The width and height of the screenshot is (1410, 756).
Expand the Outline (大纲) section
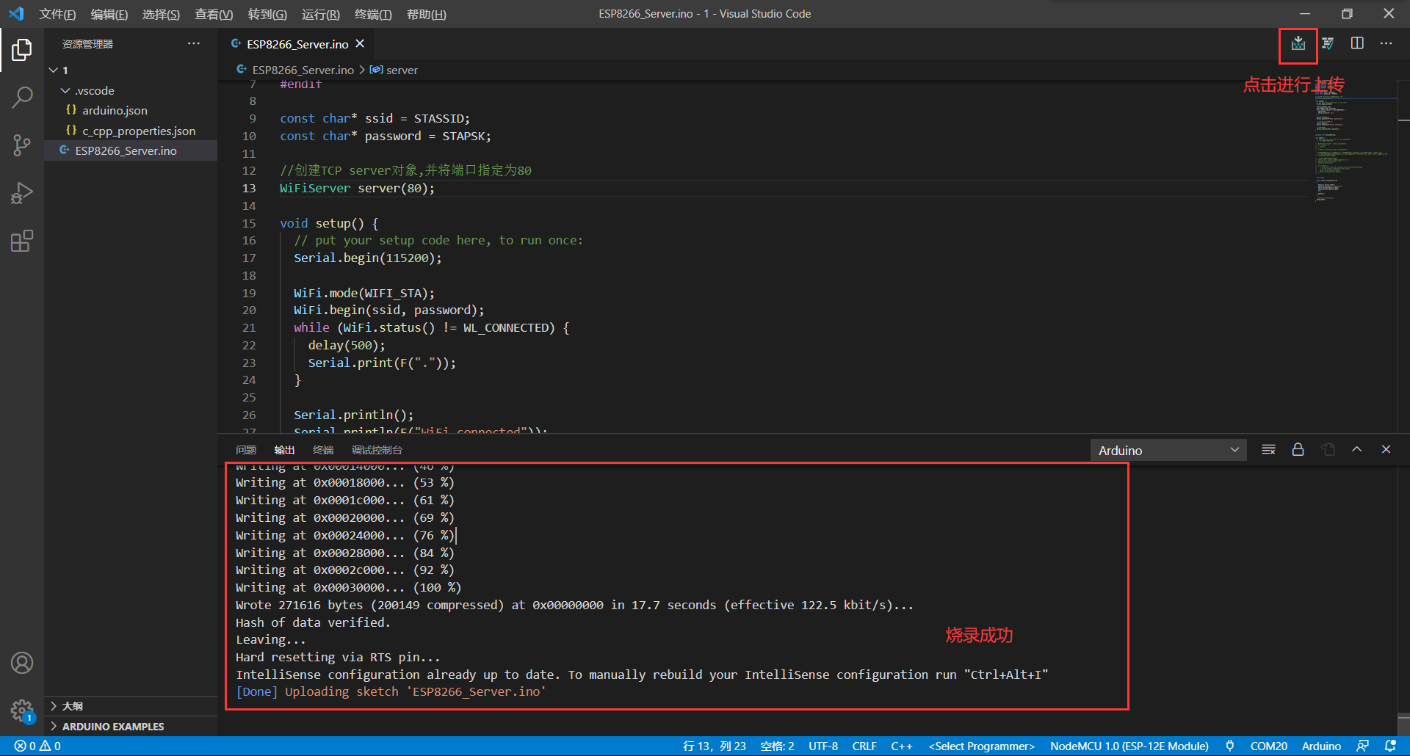[x=131, y=706]
